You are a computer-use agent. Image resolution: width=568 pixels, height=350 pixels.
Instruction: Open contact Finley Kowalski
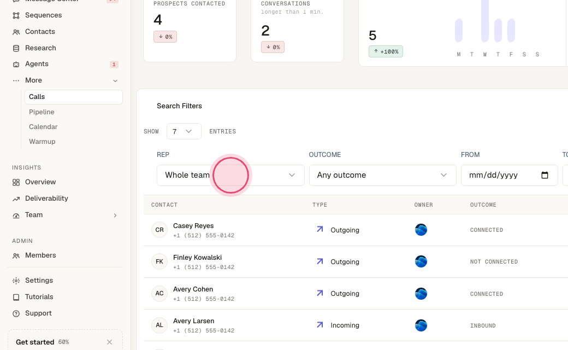(x=197, y=258)
